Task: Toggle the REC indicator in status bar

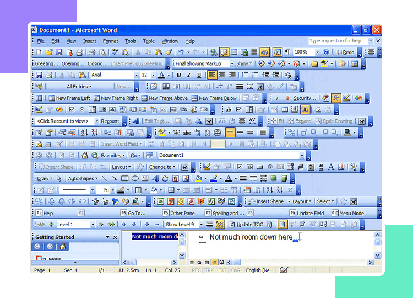Action: tap(196, 270)
